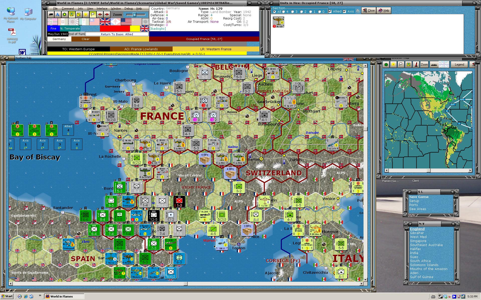
Task: Click the Return To Base: Allied phase field
Action: tap(117, 34)
